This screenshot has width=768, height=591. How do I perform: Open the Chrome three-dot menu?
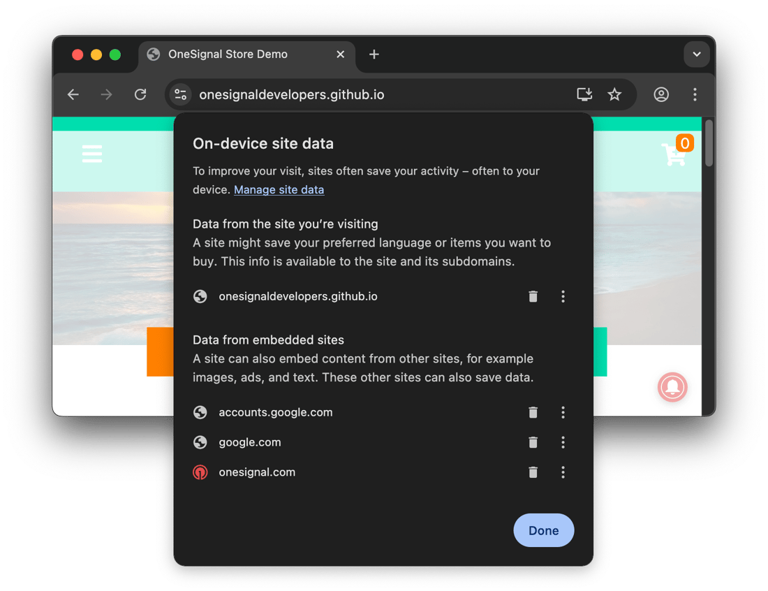tap(695, 94)
